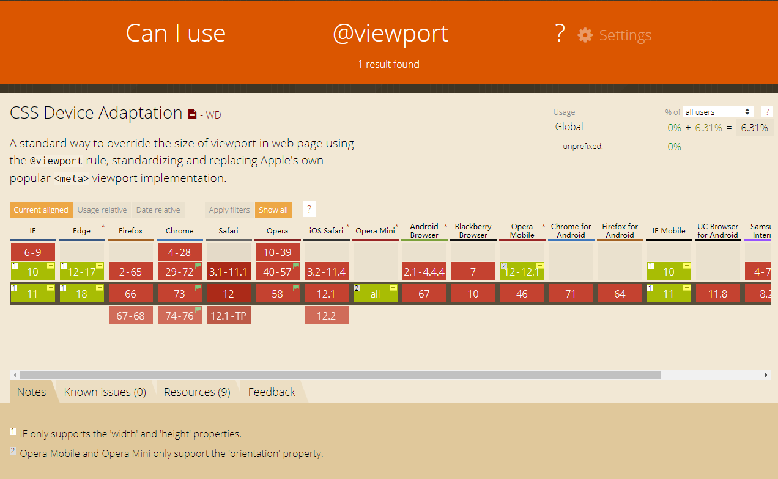The height and width of the screenshot is (479, 778).
Task: Click the note 2 marker on Opera Mini all cell
Action: coord(357,288)
